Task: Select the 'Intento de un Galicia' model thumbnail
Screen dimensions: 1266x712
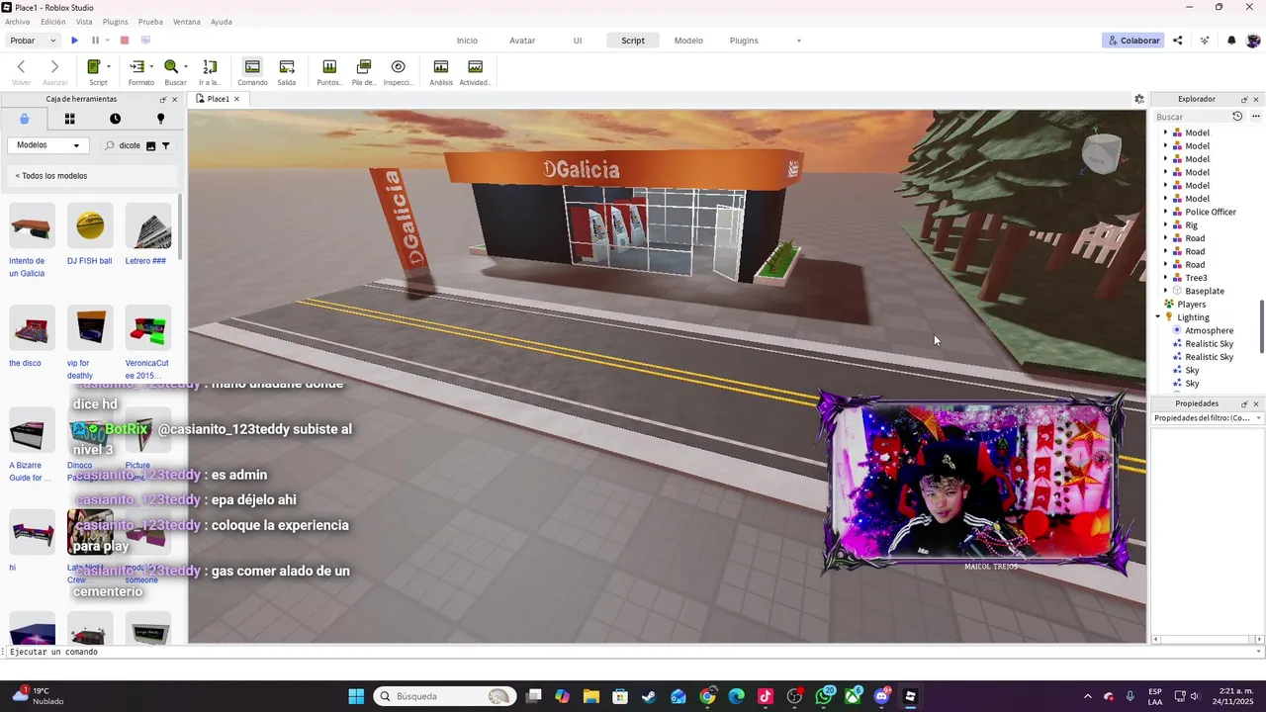Action: pyautogui.click(x=32, y=226)
